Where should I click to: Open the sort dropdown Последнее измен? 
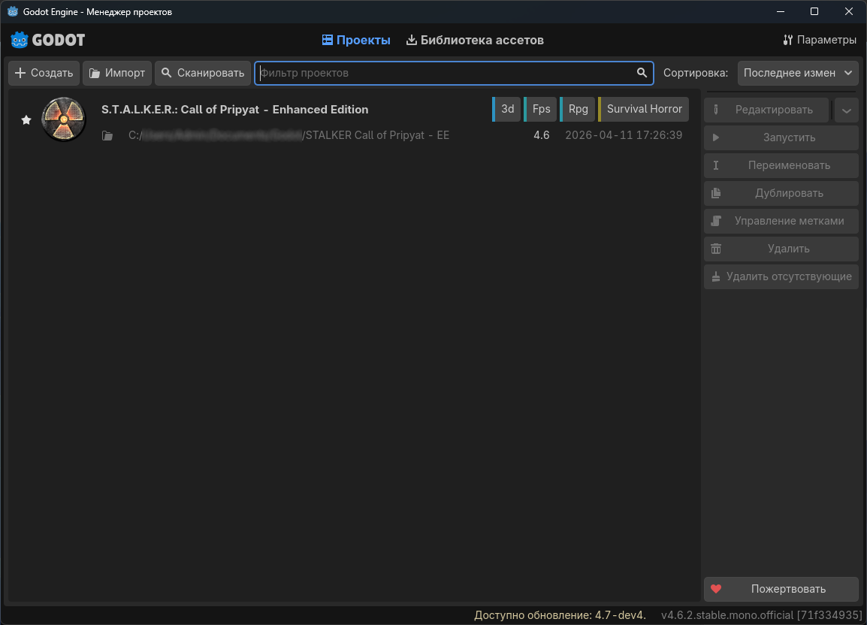[798, 73]
